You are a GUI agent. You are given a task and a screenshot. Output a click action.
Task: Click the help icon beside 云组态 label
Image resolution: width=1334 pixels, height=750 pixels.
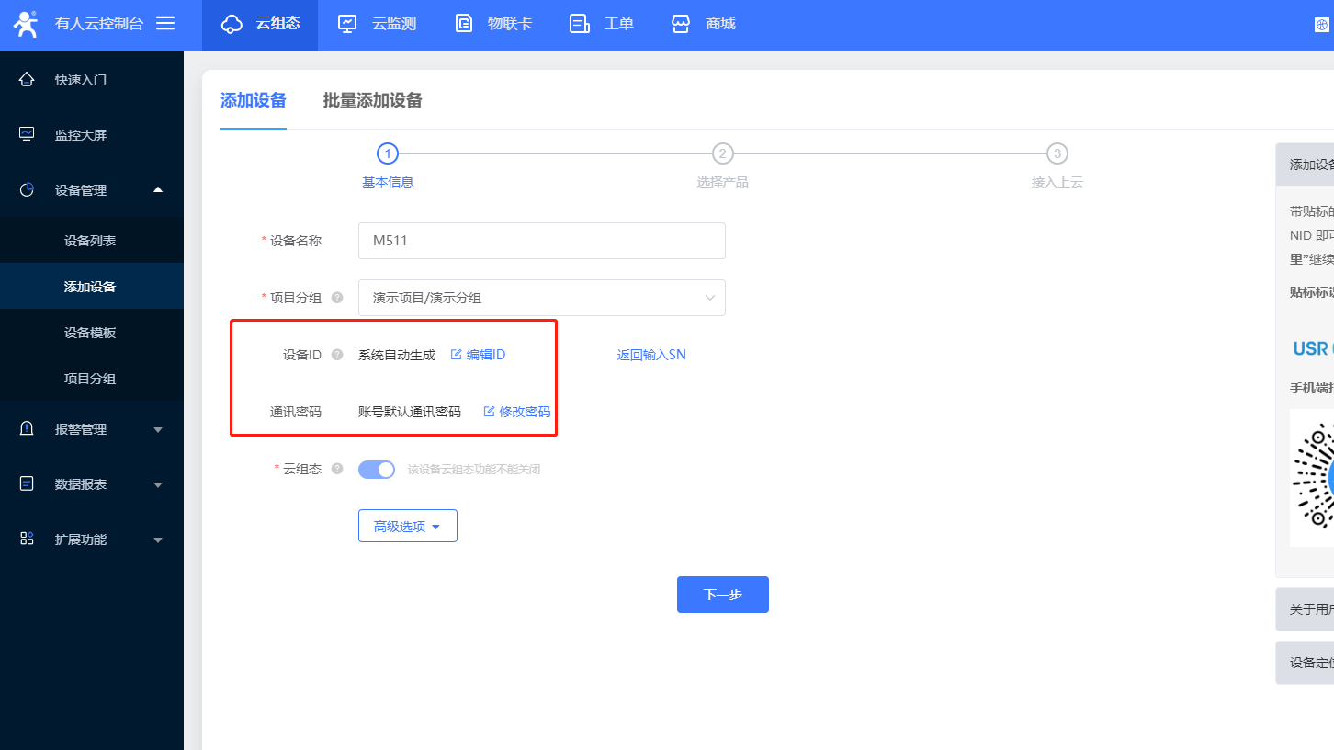click(x=337, y=469)
